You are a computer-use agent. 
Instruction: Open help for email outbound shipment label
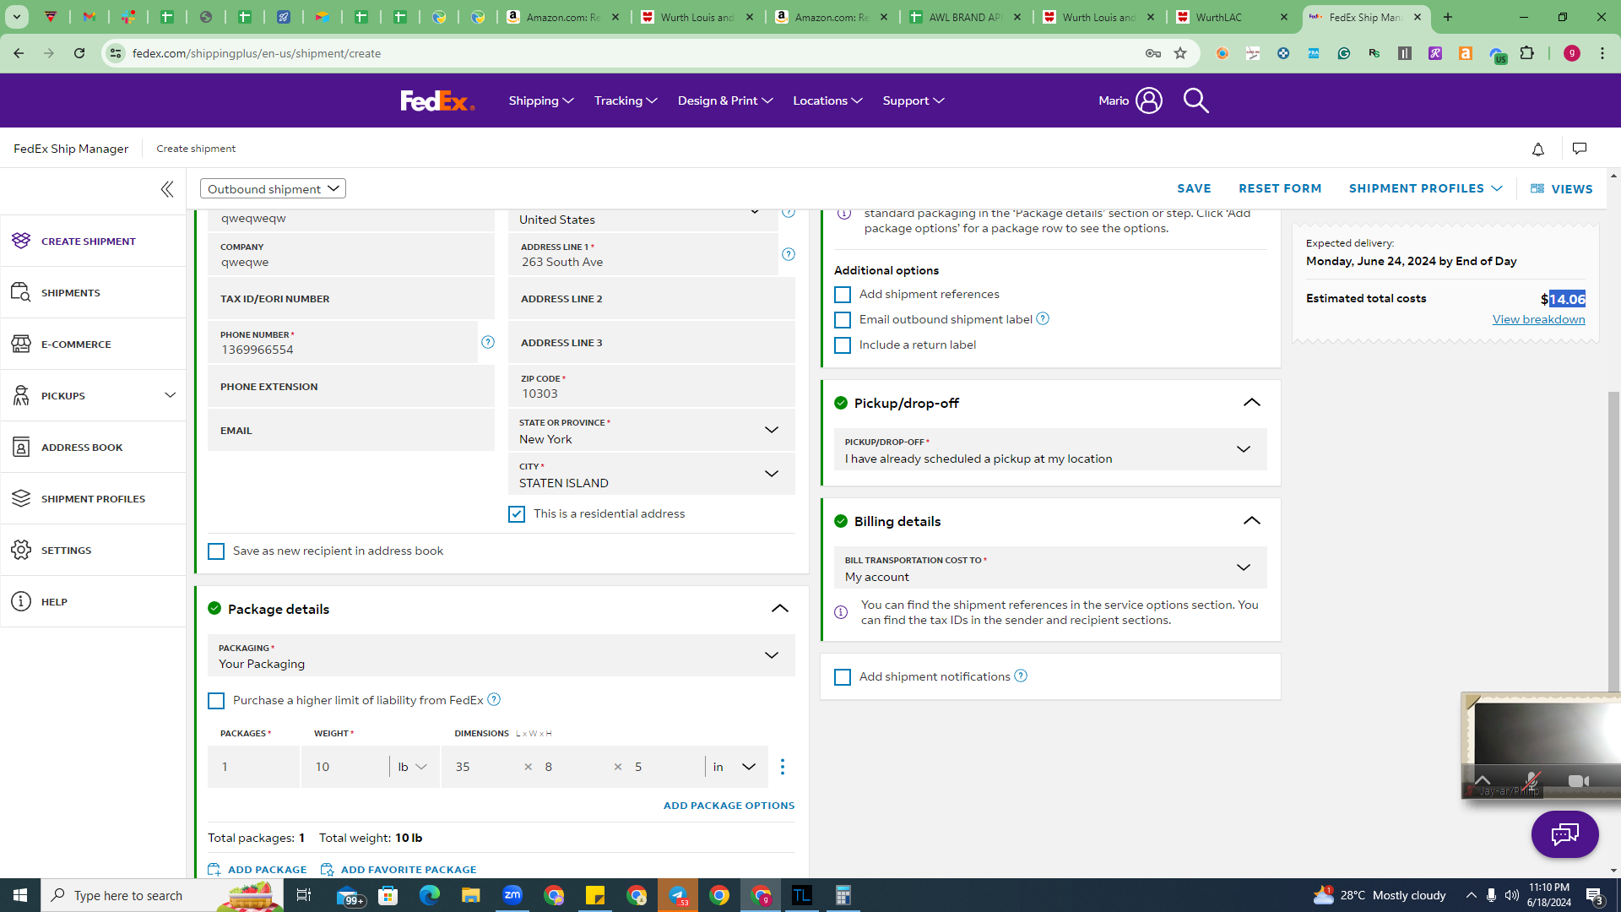tap(1043, 318)
